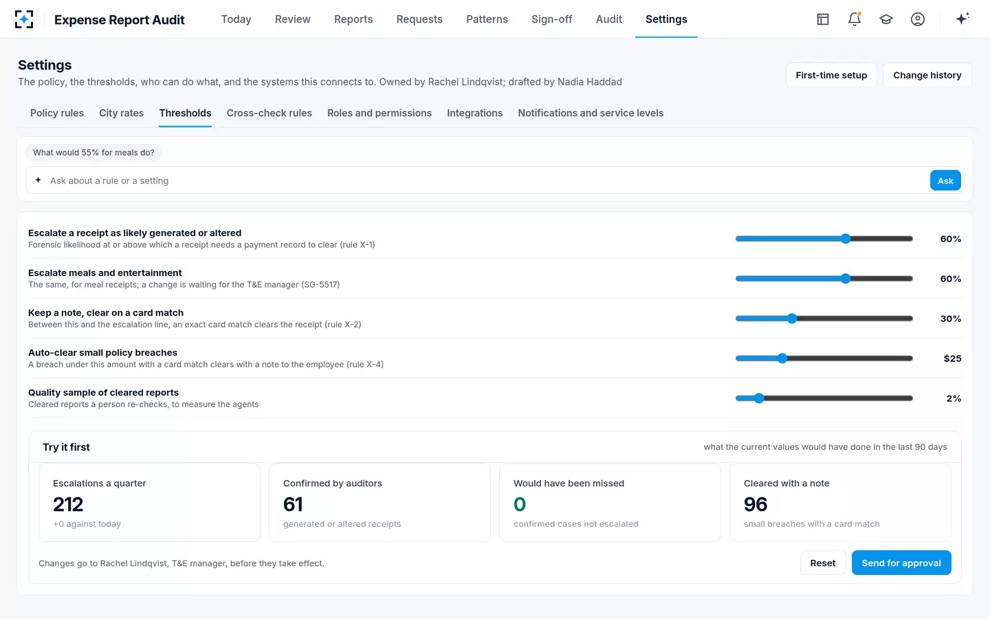Click the 96 Cleared with a note figure
990x619 pixels.
click(756, 504)
